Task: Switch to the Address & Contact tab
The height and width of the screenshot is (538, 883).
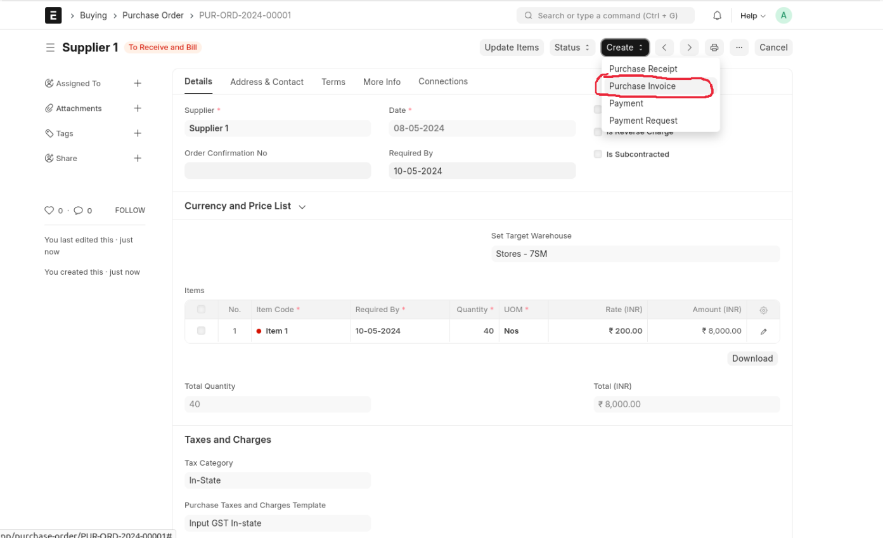Action: click(266, 82)
